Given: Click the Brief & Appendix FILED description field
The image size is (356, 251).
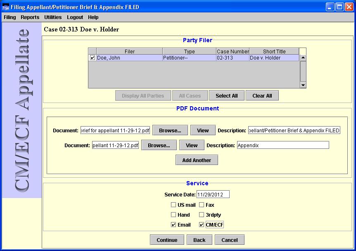Looking at the screenshot, I should point(294,131).
